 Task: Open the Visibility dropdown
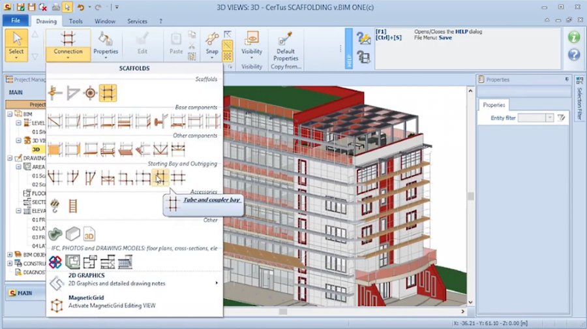tap(252, 58)
